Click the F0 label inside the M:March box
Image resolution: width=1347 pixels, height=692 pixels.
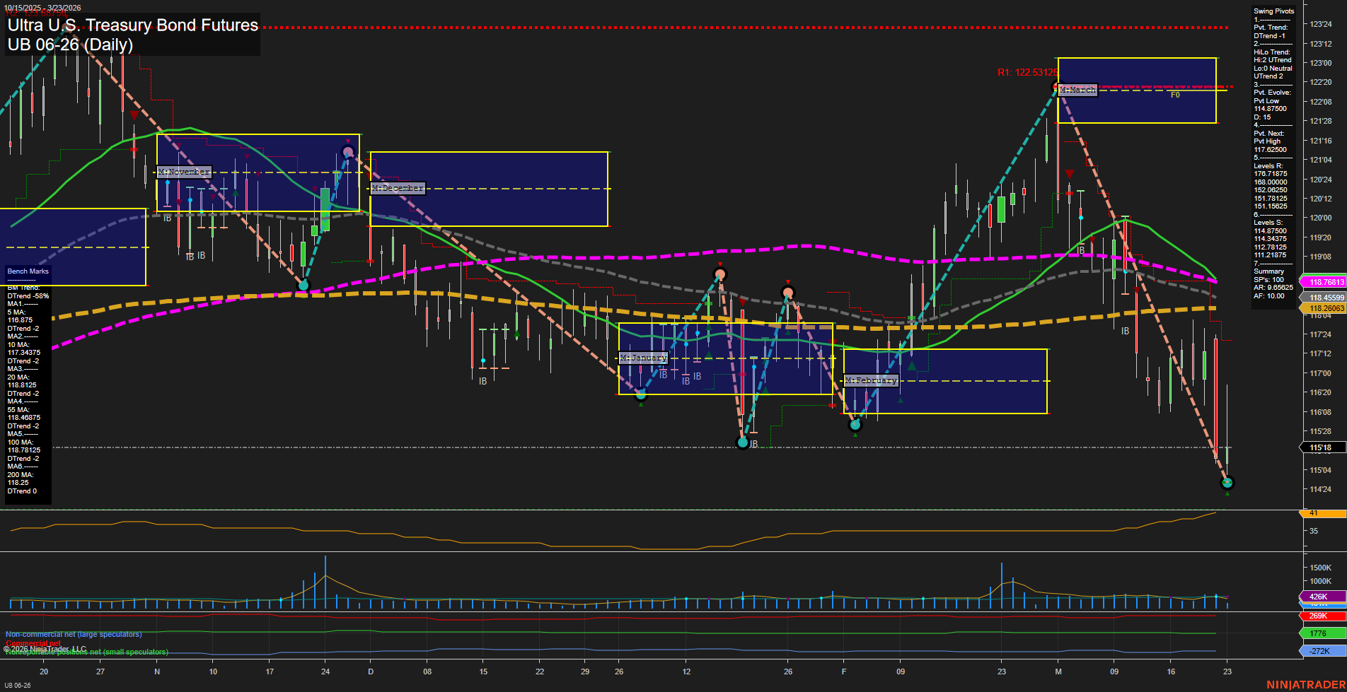tap(1175, 95)
